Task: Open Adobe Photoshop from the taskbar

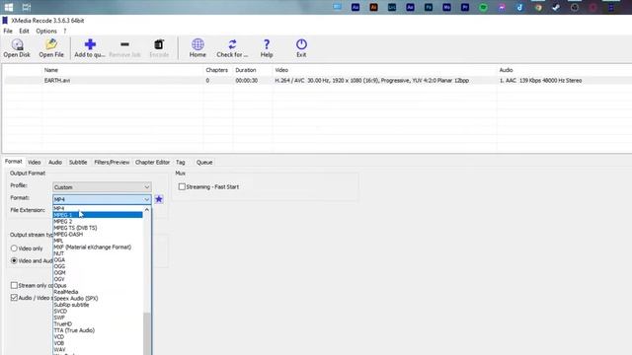Action: pyautogui.click(x=428, y=7)
